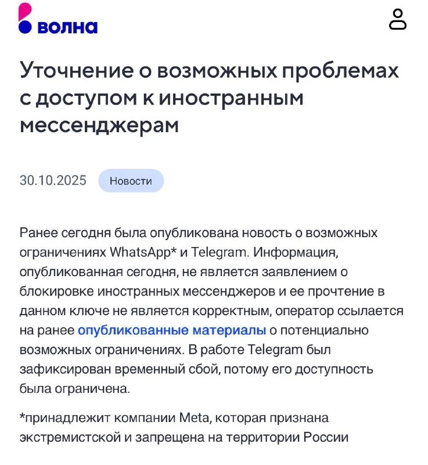Image resolution: width=428 pixels, height=465 pixels.
Task: Click the paragraph's opening words Ранее сегодня
Action: [58, 233]
